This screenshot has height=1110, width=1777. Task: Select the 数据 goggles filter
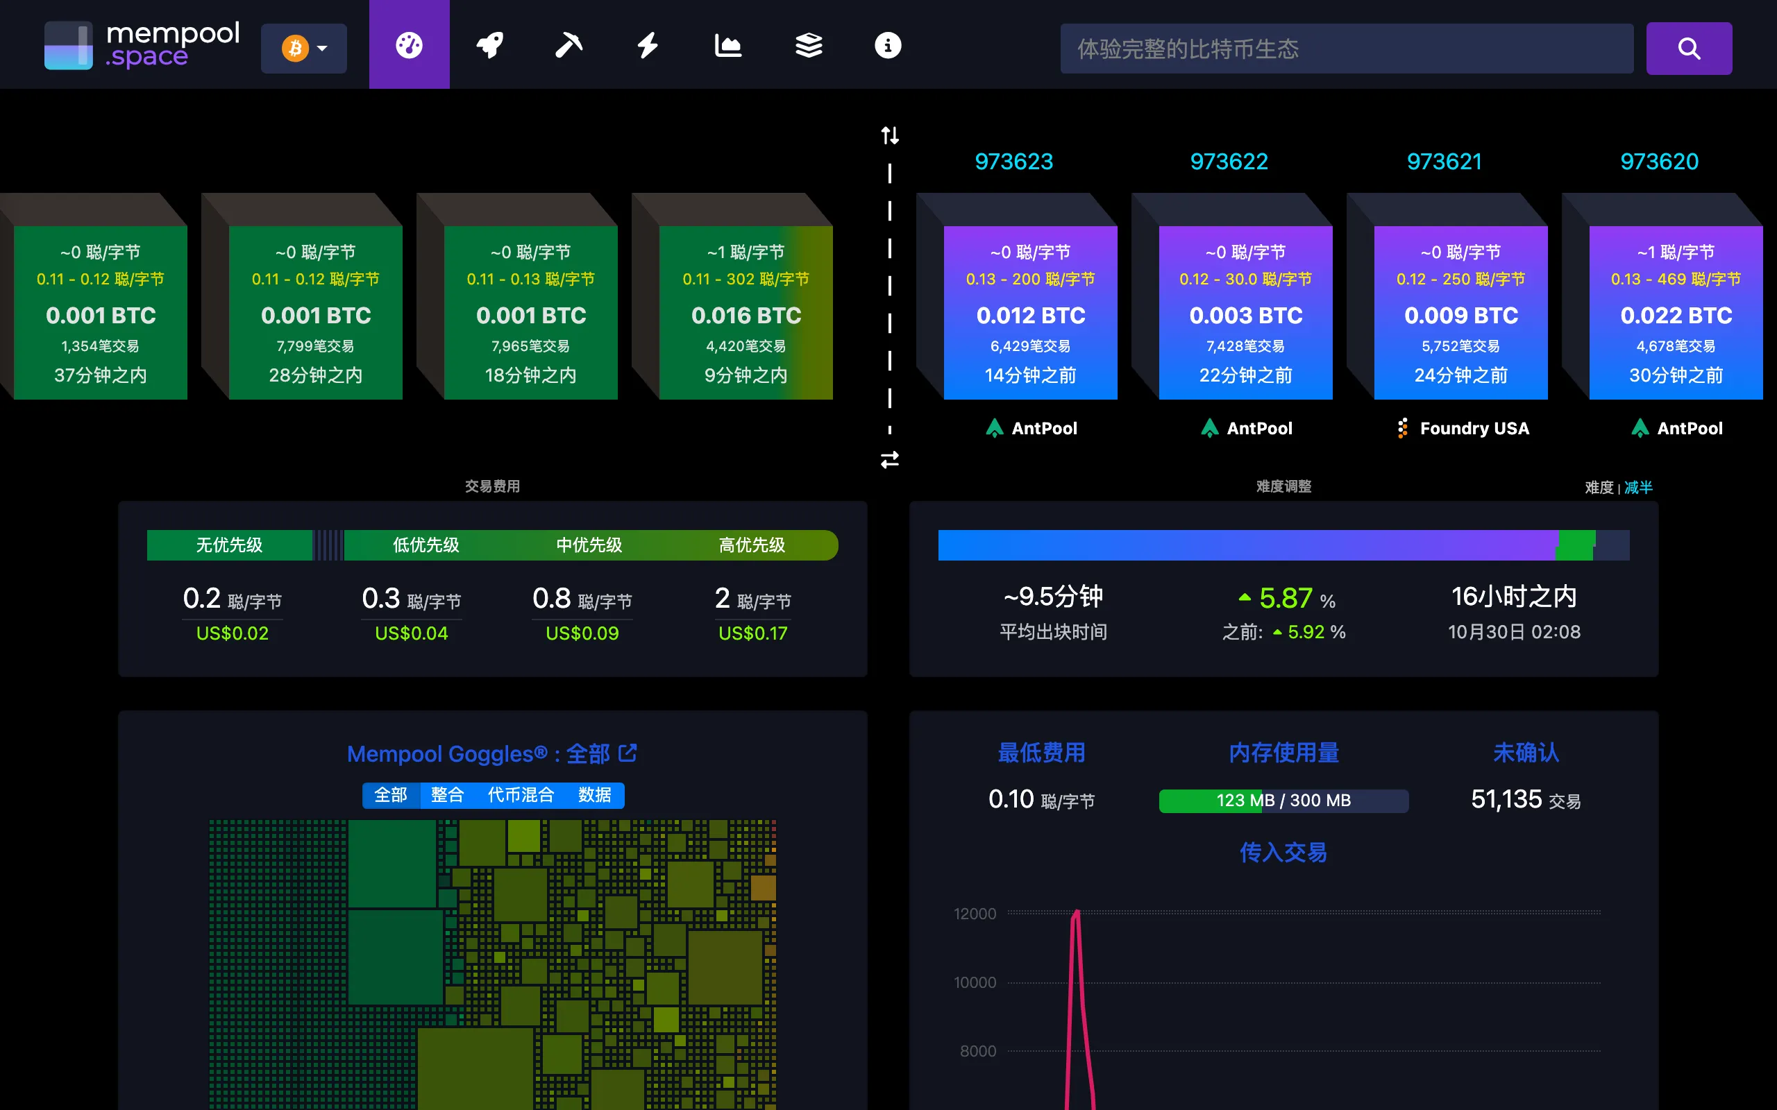click(595, 795)
